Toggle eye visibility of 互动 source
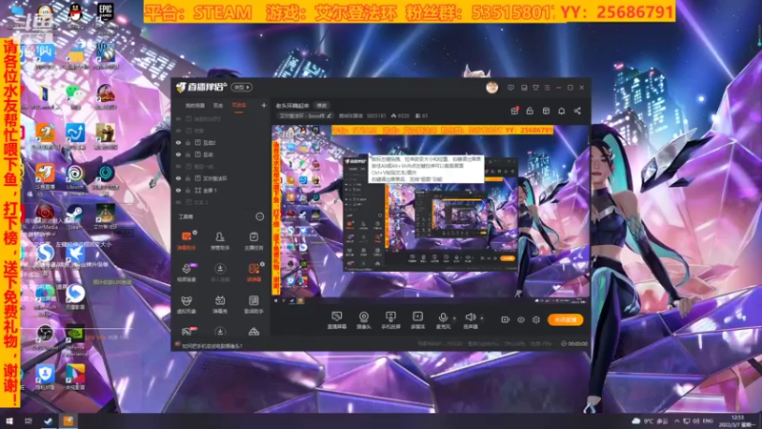 pos(178,154)
